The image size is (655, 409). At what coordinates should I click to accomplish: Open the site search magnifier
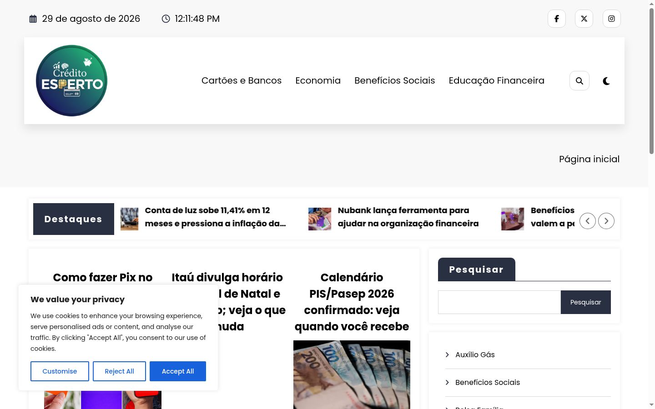click(x=579, y=81)
